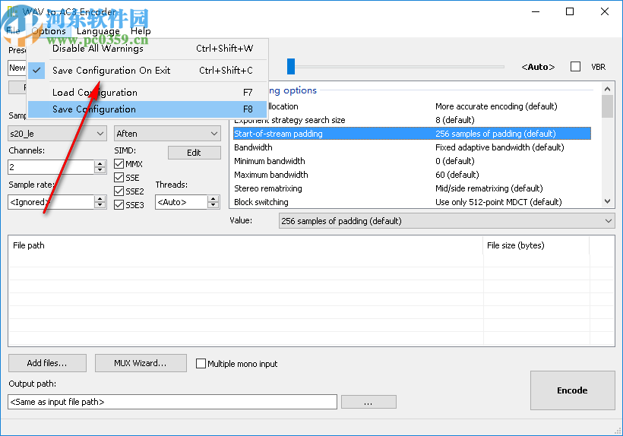Screen dimensions: 623x436
Task: Open the Language menu
Action: [98, 31]
